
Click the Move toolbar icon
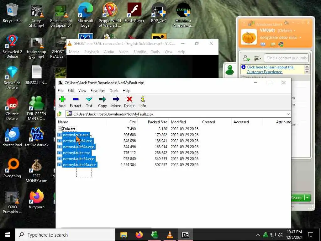point(116,102)
